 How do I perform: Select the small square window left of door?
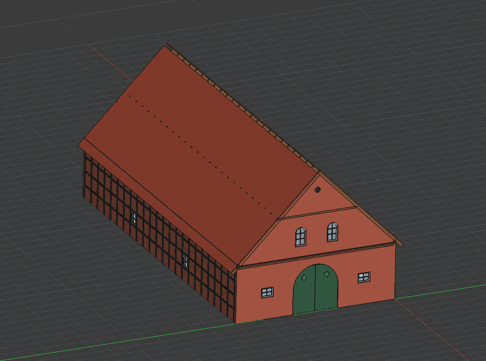click(x=267, y=292)
